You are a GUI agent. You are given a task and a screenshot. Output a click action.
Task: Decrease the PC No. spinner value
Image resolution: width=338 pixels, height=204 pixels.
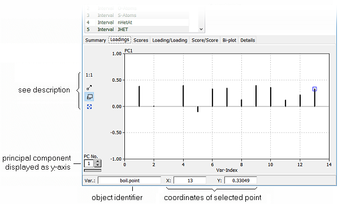tap(98, 165)
